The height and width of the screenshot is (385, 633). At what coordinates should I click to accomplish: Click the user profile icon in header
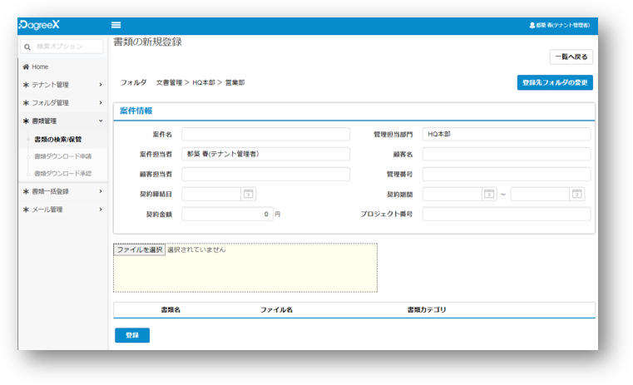(x=532, y=26)
